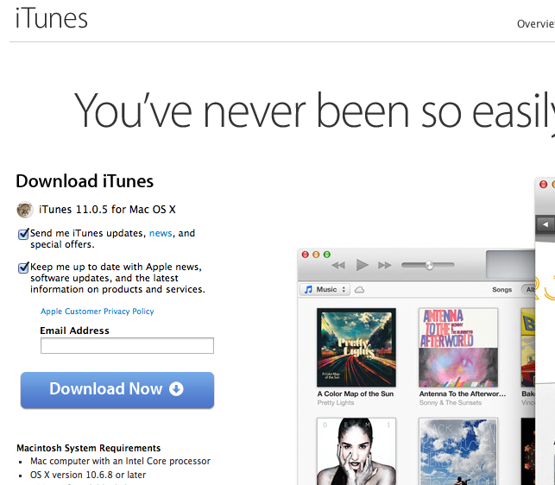Image resolution: width=555 pixels, height=485 pixels.
Task: Select the Songs view tab
Action: click(x=501, y=290)
